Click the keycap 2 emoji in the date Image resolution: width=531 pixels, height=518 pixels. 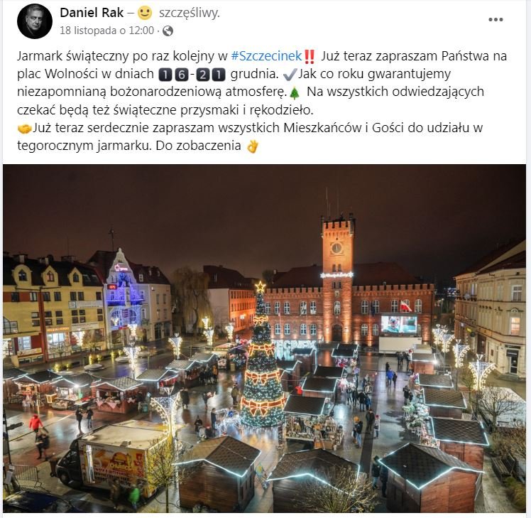pos(203,75)
